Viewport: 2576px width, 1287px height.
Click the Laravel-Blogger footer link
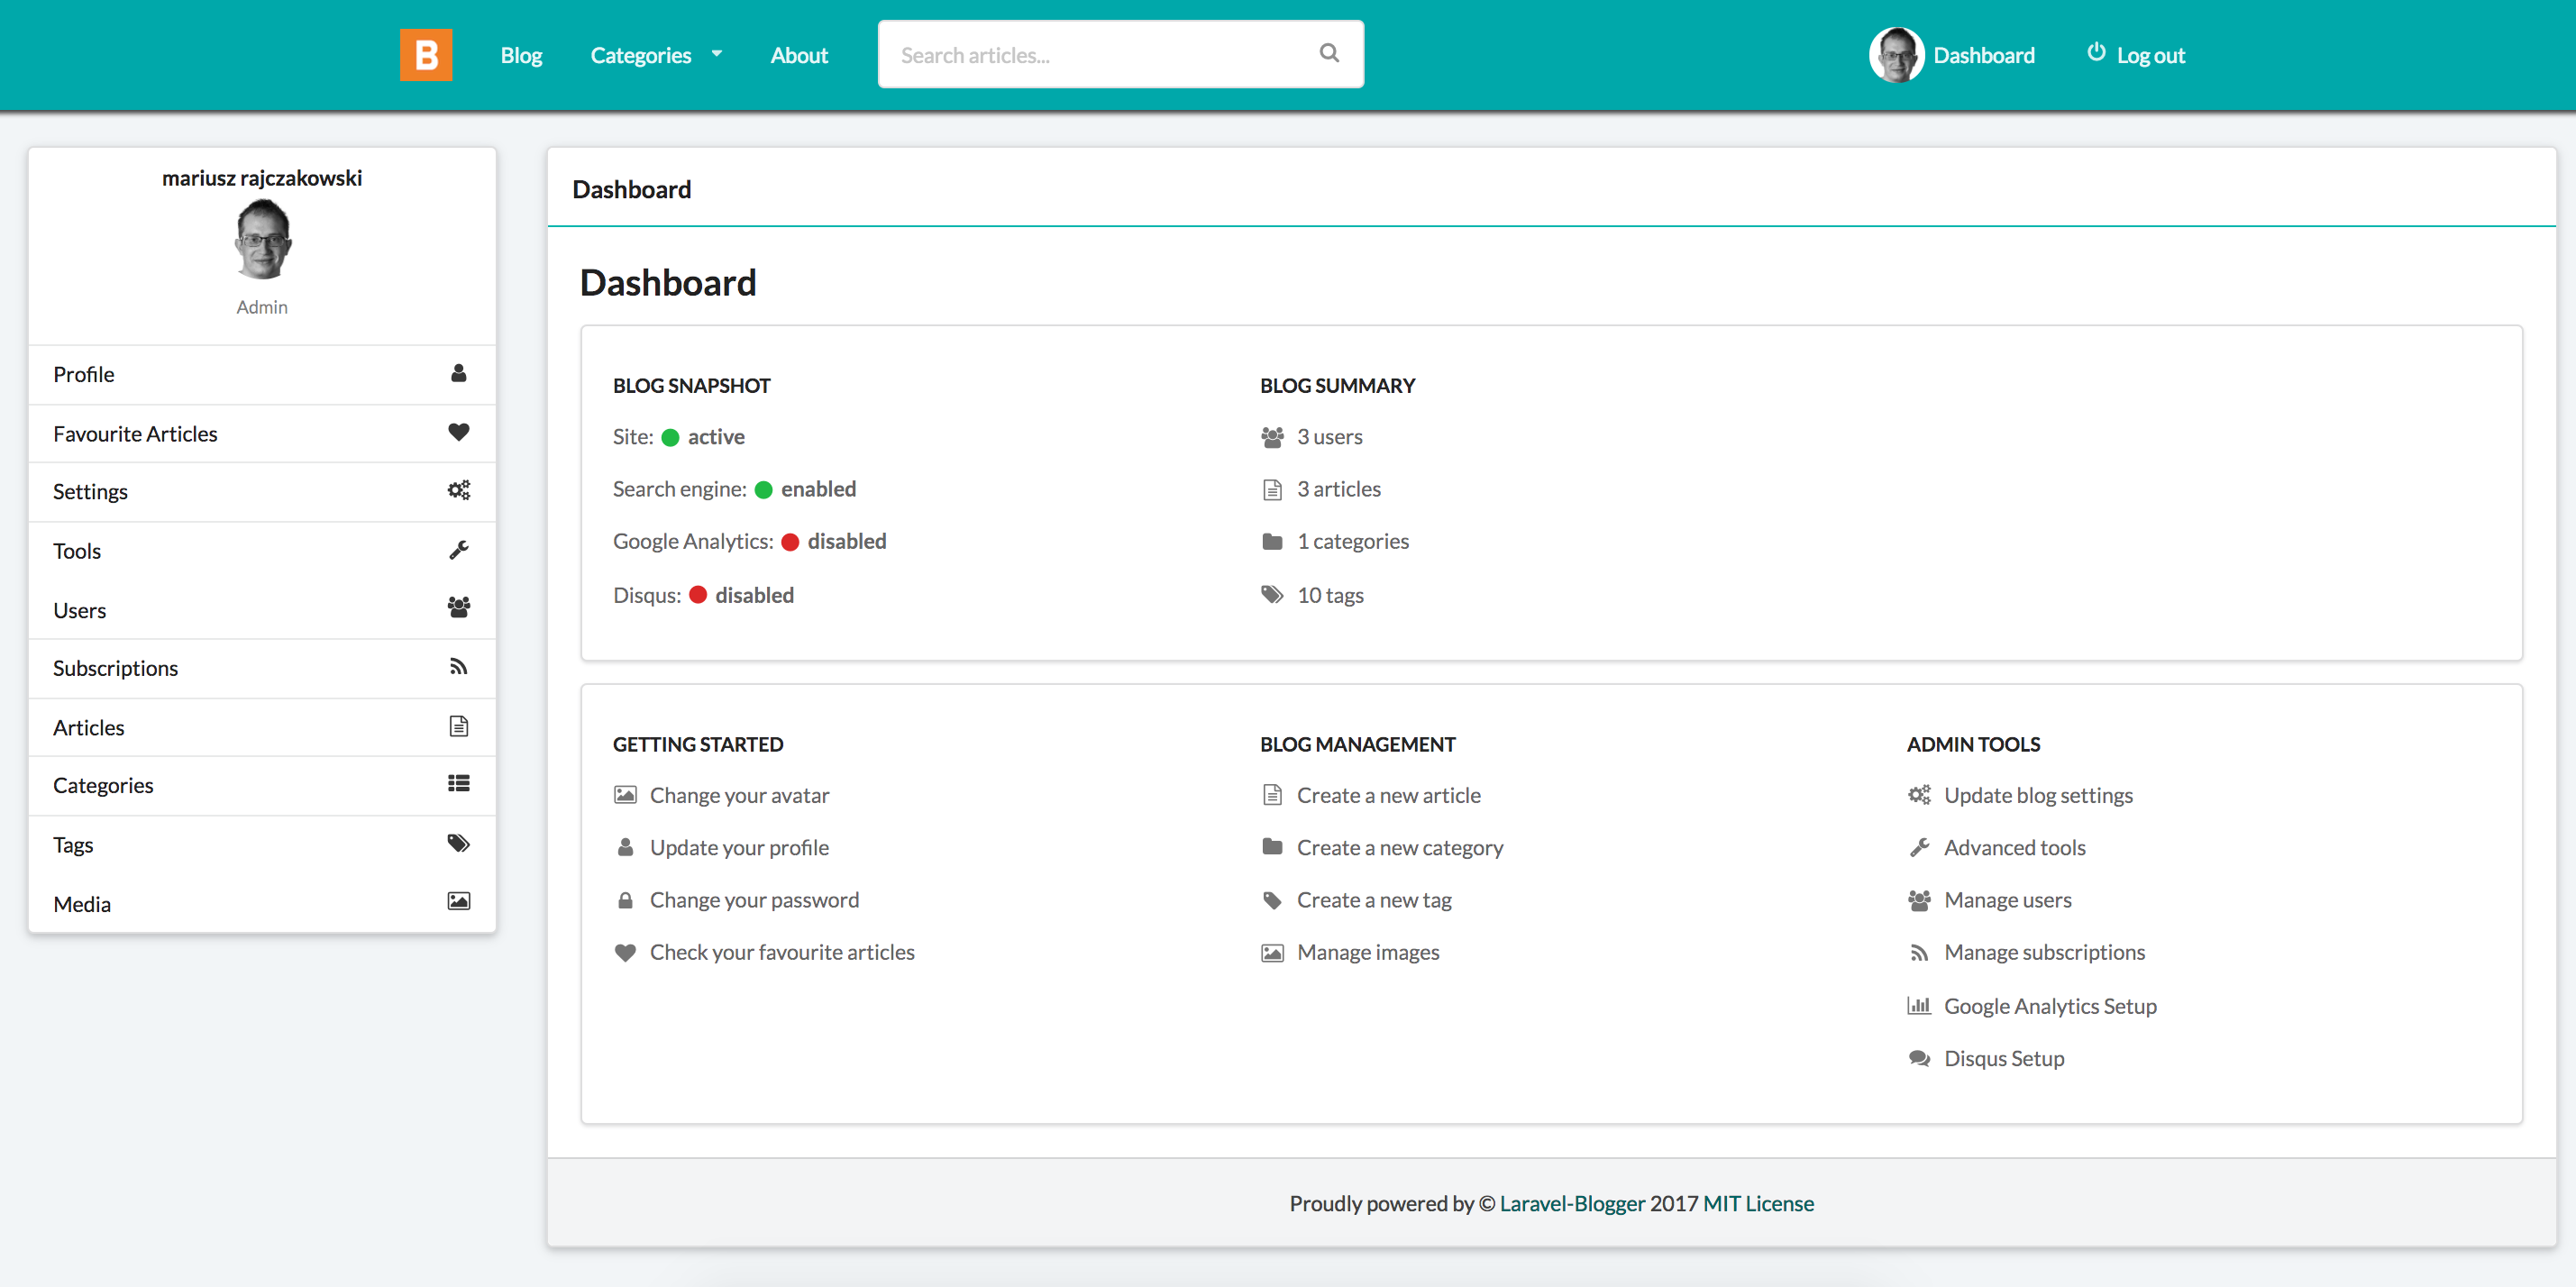(x=1572, y=1203)
